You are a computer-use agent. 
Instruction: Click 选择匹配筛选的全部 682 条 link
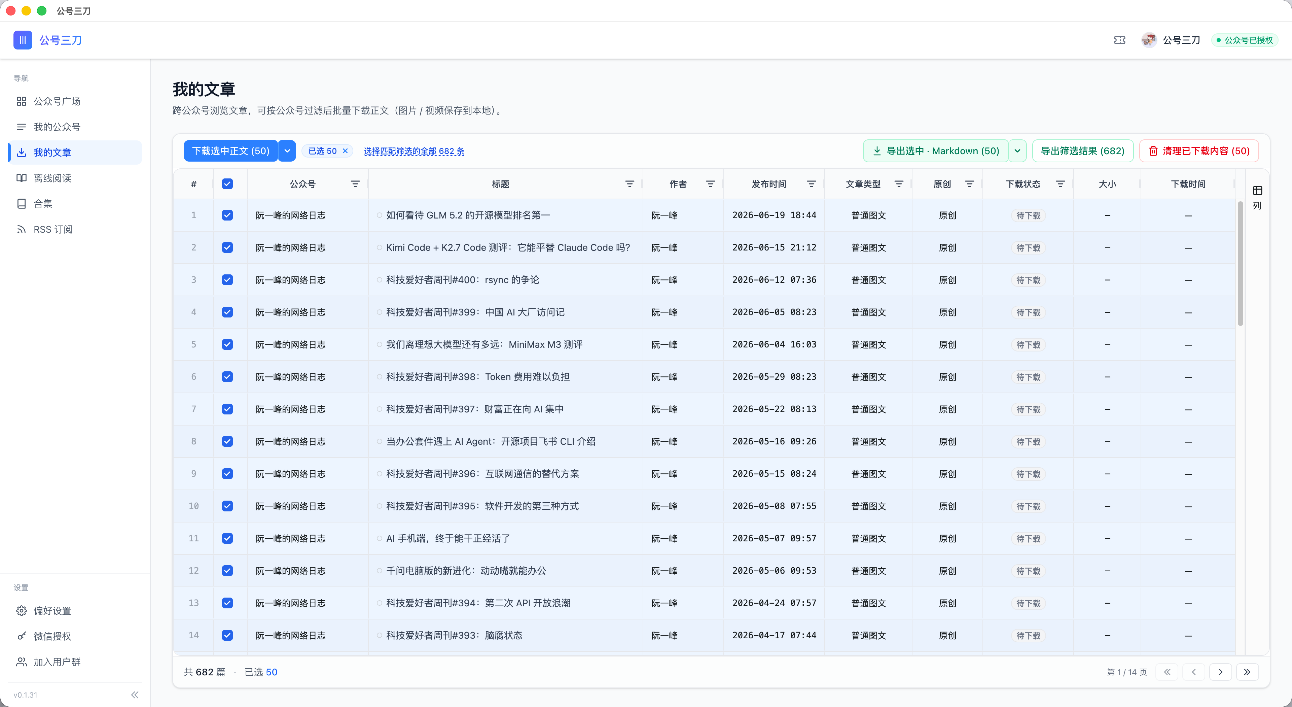pyautogui.click(x=414, y=151)
